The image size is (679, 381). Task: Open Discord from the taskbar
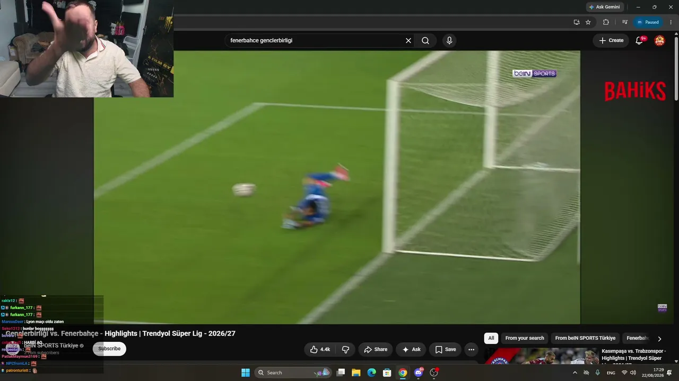(x=419, y=373)
